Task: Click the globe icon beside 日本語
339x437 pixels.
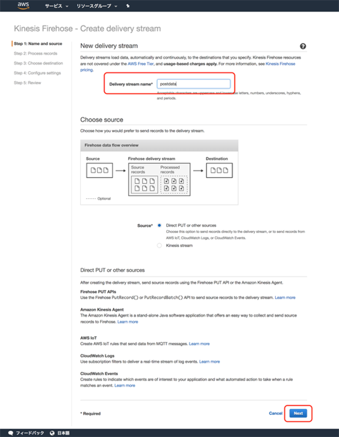Action: point(52,432)
